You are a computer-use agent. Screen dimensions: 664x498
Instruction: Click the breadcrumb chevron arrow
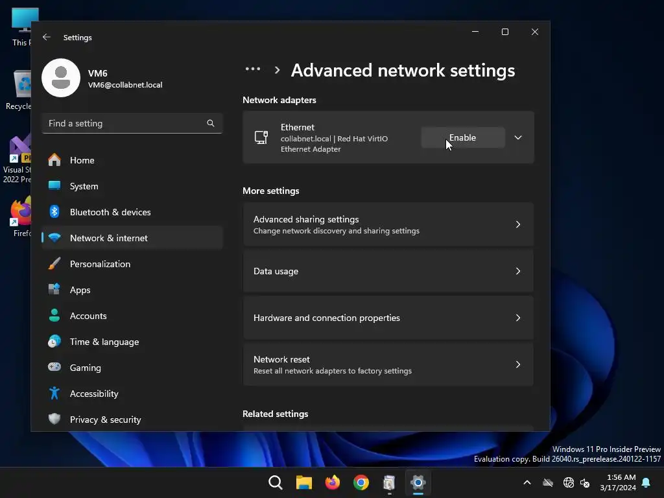(x=278, y=70)
